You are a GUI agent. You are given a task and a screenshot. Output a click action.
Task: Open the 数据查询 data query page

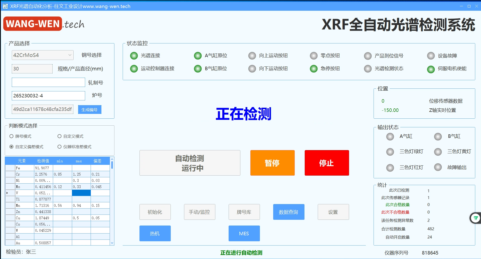288,212
